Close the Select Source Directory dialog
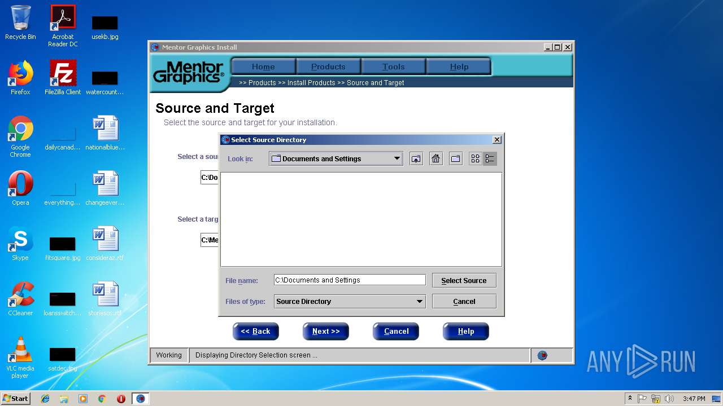723x406 pixels. [x=497, y=140]
